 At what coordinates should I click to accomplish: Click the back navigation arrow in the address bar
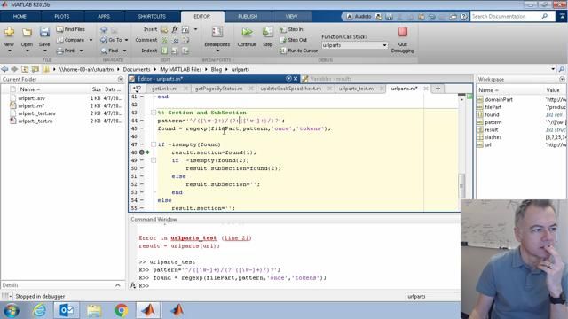[4, 69]
